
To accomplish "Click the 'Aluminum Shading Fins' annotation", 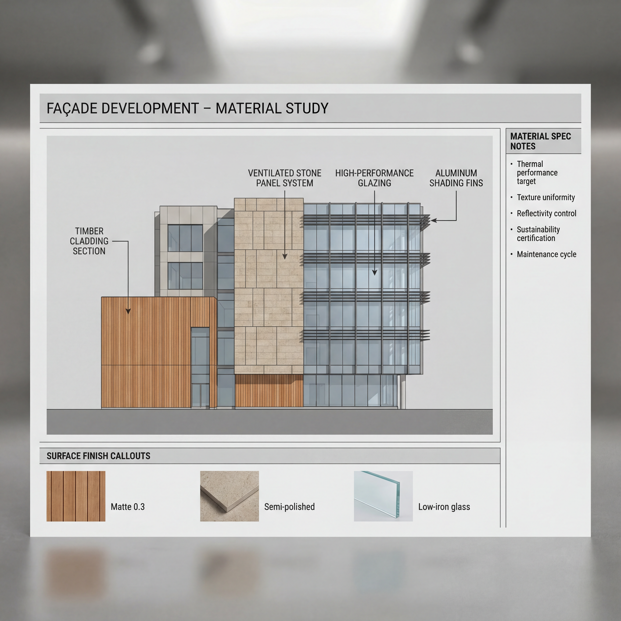I will 456,178.
